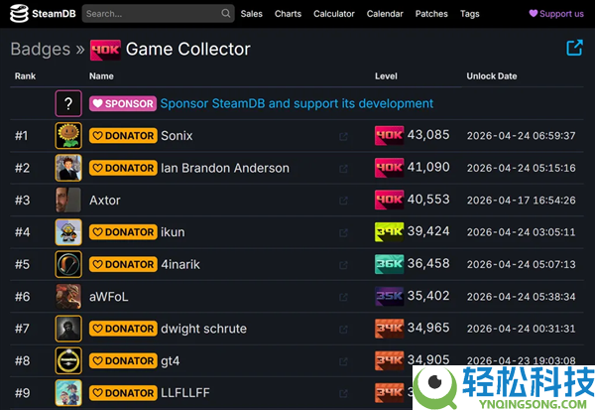Viewport: 595px width, 410px height.
Task: Open the 4inarik profile link
Action: coord(180,264)
